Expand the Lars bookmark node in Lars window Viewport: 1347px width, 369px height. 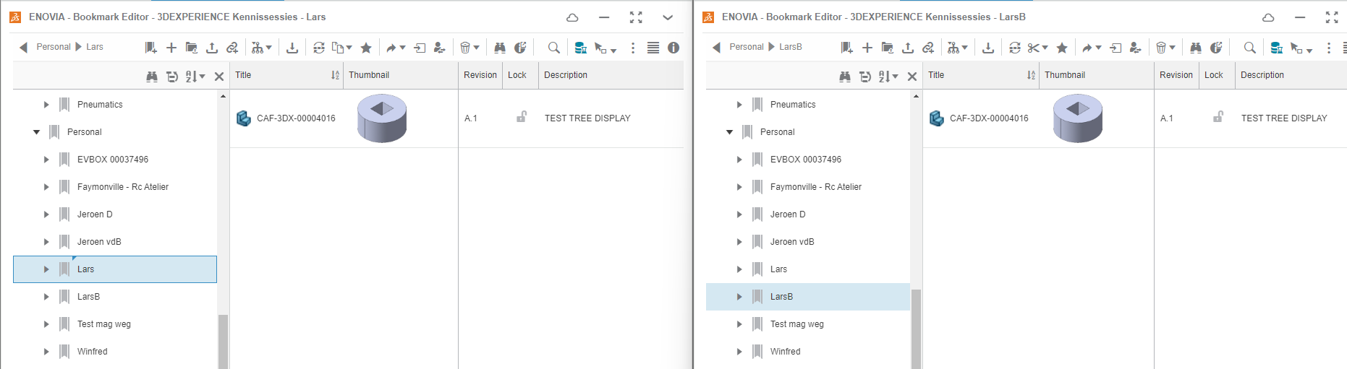click(x=46, y=269)
